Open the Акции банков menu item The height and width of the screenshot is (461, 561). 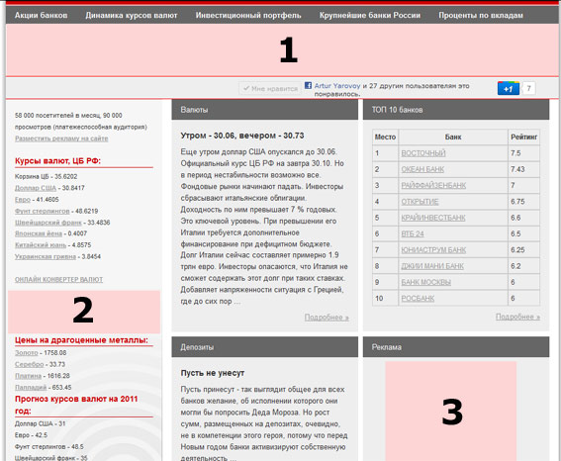coord(42,16)
